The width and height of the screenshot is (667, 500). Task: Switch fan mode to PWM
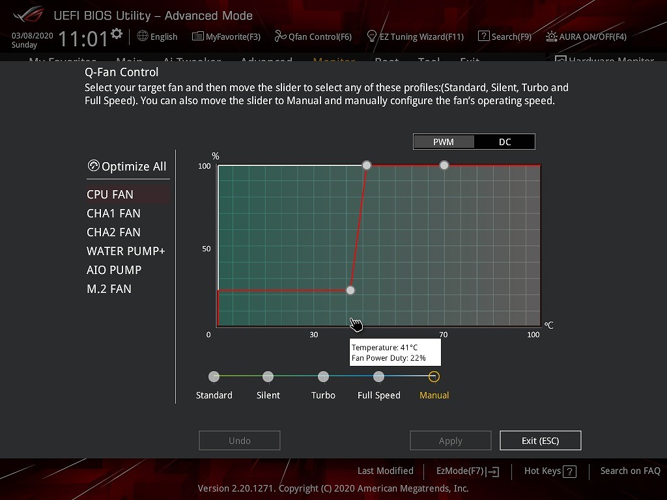click(443, 142)
